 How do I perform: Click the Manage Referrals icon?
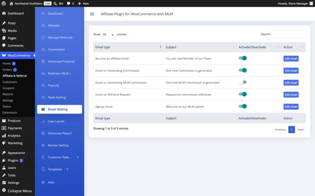[x=43, y=37]
